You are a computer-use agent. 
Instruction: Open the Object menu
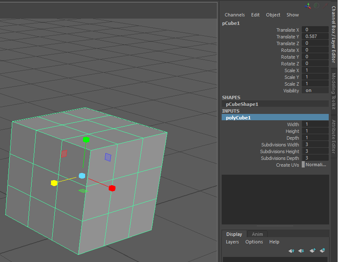click(273, 15)
